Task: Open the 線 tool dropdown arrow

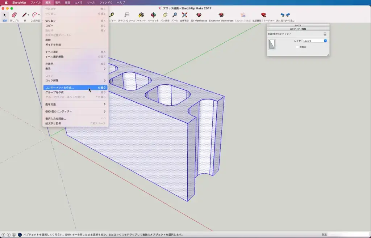Action: (28, 15)
